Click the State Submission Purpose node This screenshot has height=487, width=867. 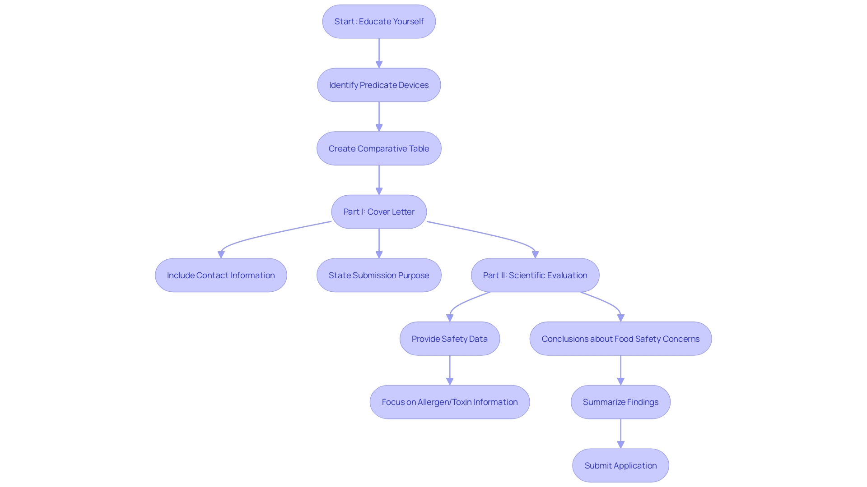[379, 275]
